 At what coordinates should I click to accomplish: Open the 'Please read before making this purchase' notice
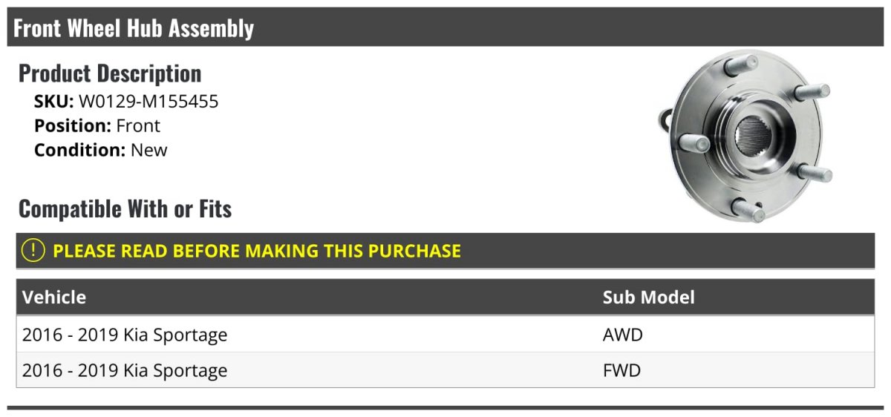257,251
